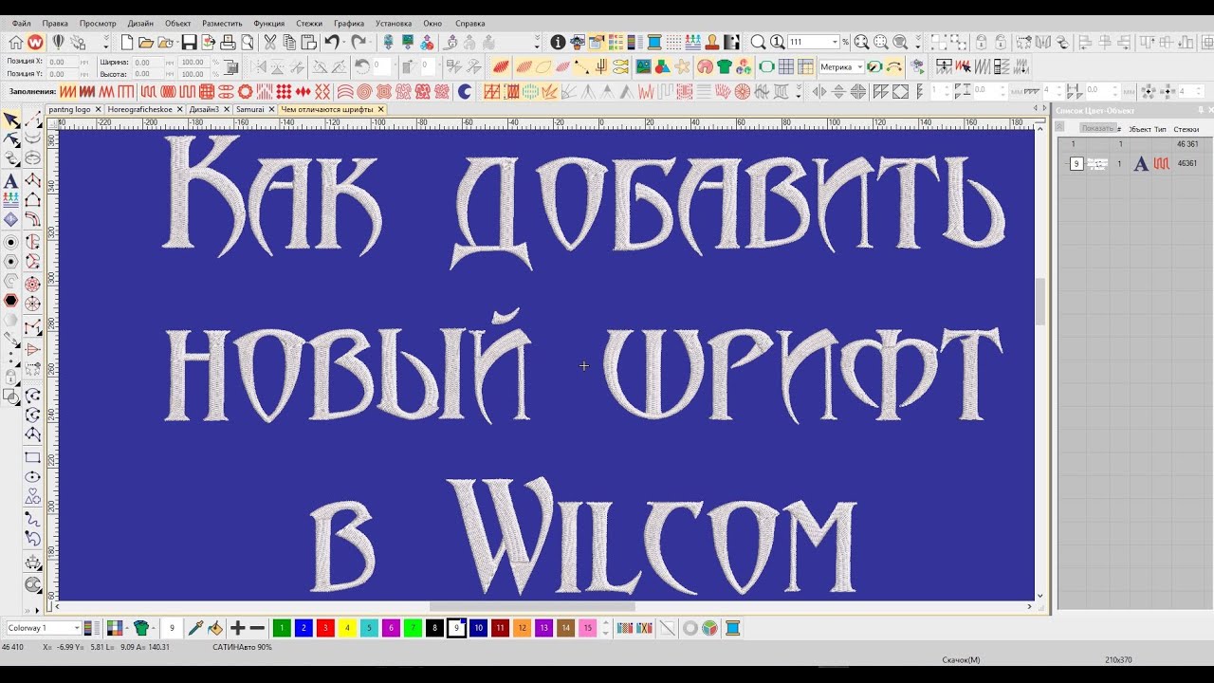Open the Дизайн menu
The image size is (1214, 683).
click(x=140, y=23)
